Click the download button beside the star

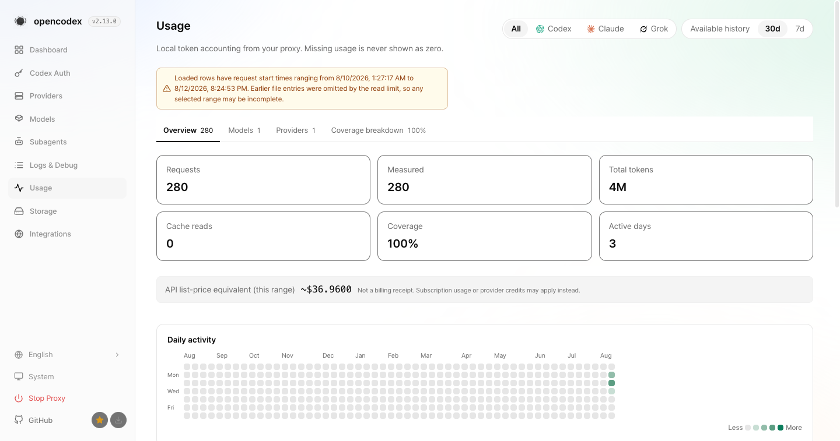click(x=118, y=420)
